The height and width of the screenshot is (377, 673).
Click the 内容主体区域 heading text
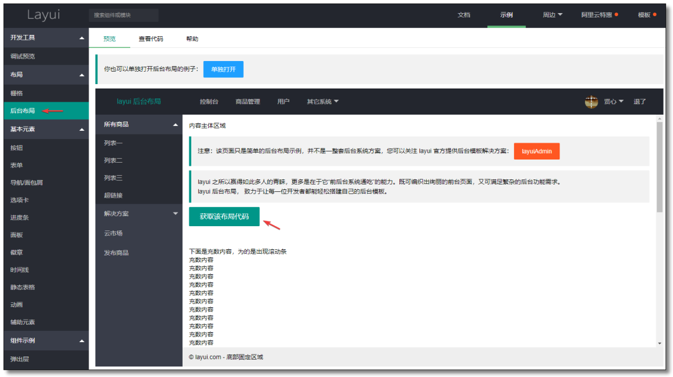coord(208,126)
